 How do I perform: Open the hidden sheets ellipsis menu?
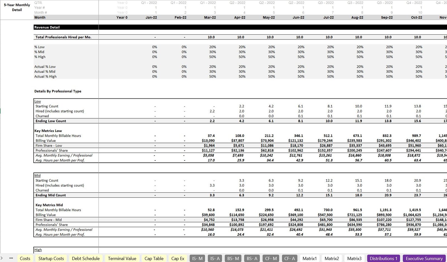click(x=11, y=258)
